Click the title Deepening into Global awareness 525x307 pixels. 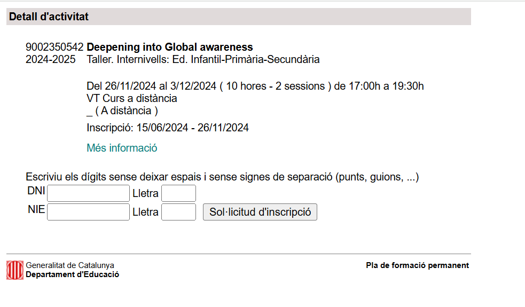tap(170, 47)
